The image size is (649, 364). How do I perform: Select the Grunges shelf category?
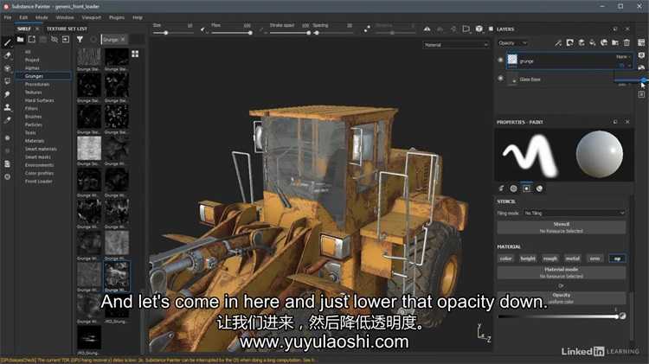pyautogui.click(x=44, y=76)
